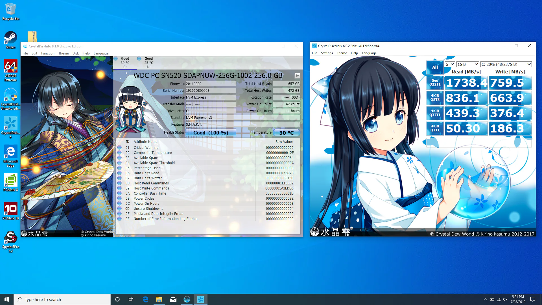542x305 pixels.
Task: Select disk D: Good 25 °C tab
Action: (x=149, y=63)
